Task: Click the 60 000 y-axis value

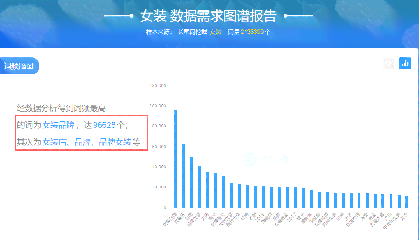Action: (159, 147)
